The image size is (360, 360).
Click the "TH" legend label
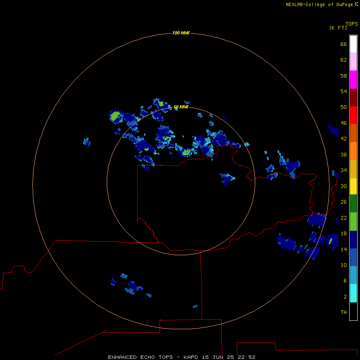[344, 312]
